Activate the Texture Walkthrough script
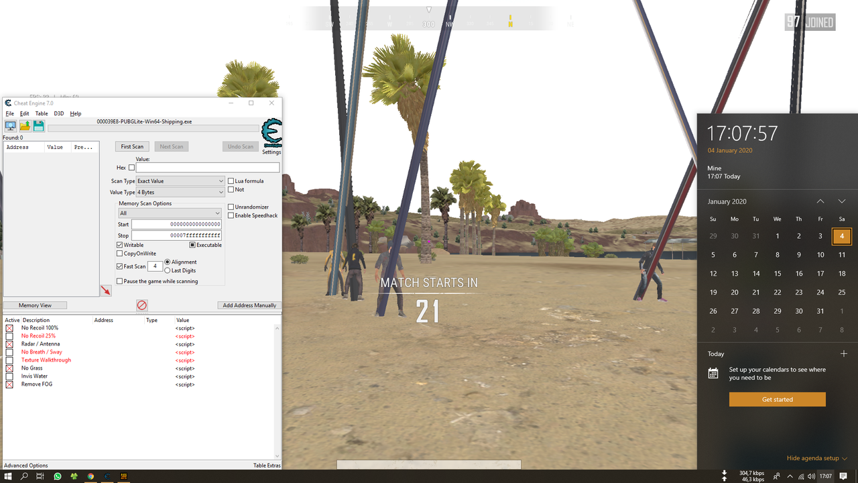Viewport: 858px width, 483px height. click(x=9, y=360)
